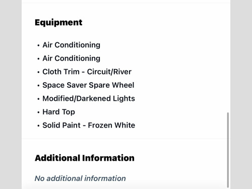
Task: Click the gray backdrop right of the scrollbar
Action: point(241,94)
